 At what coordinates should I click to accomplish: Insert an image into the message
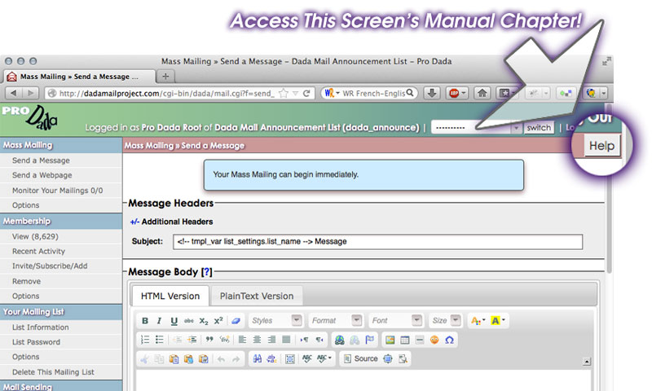tap(390, 340)
